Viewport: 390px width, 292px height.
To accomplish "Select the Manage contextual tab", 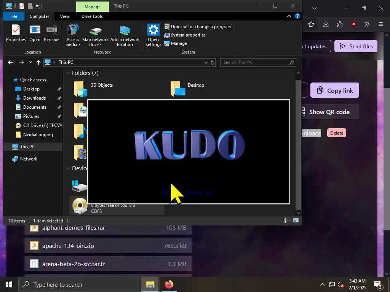I will click(92, 7).
